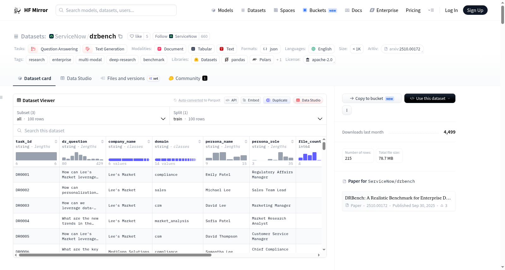Click the Polars library tag
The image size is (505, 270).
(x=262, y=60)
